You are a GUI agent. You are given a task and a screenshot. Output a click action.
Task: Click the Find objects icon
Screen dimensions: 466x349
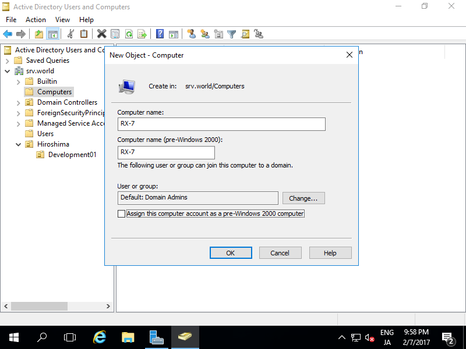245,34
